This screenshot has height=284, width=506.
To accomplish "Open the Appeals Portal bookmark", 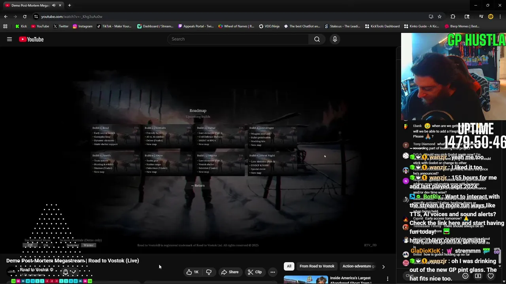I will tap(196, 26).
